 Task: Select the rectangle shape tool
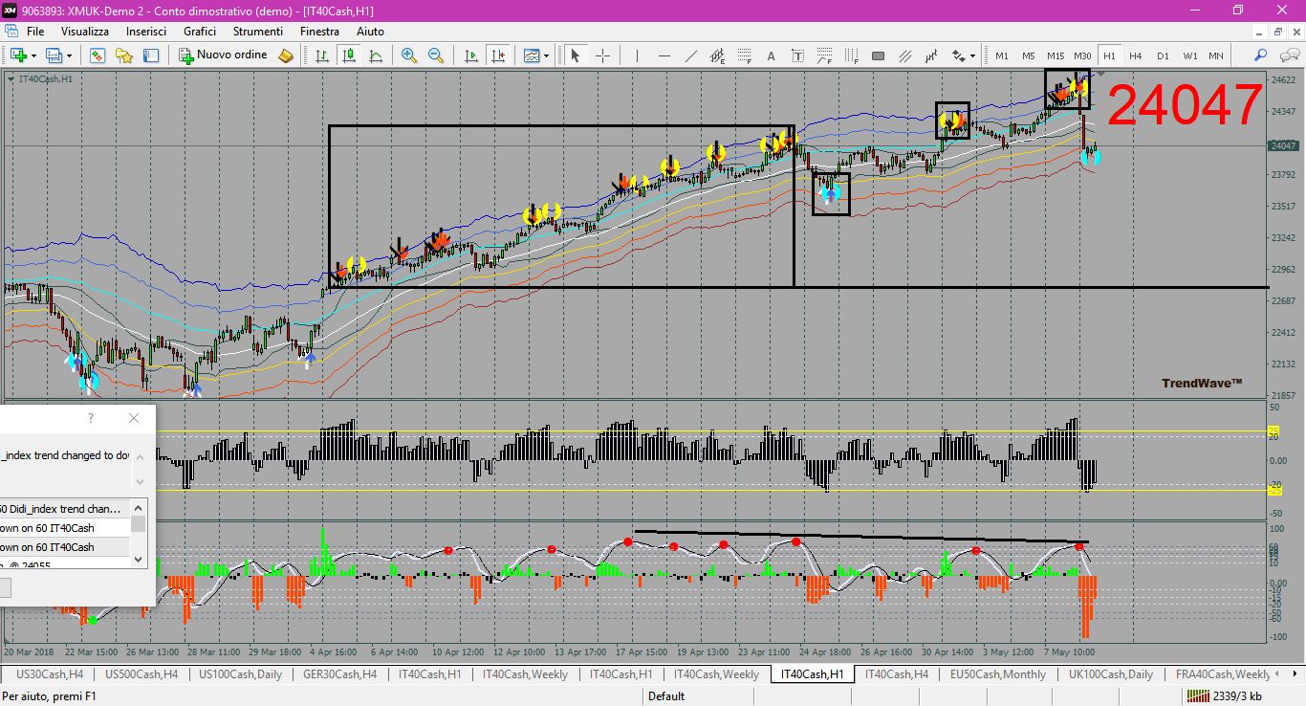tap(878, 55)
